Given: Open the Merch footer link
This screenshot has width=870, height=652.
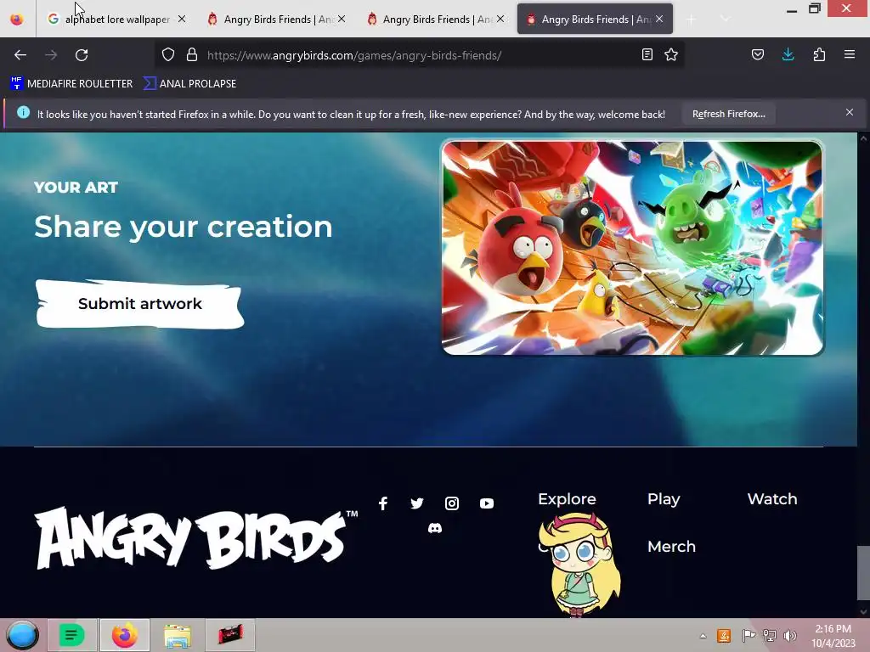Looking at the screenshot, I should 671,546.
